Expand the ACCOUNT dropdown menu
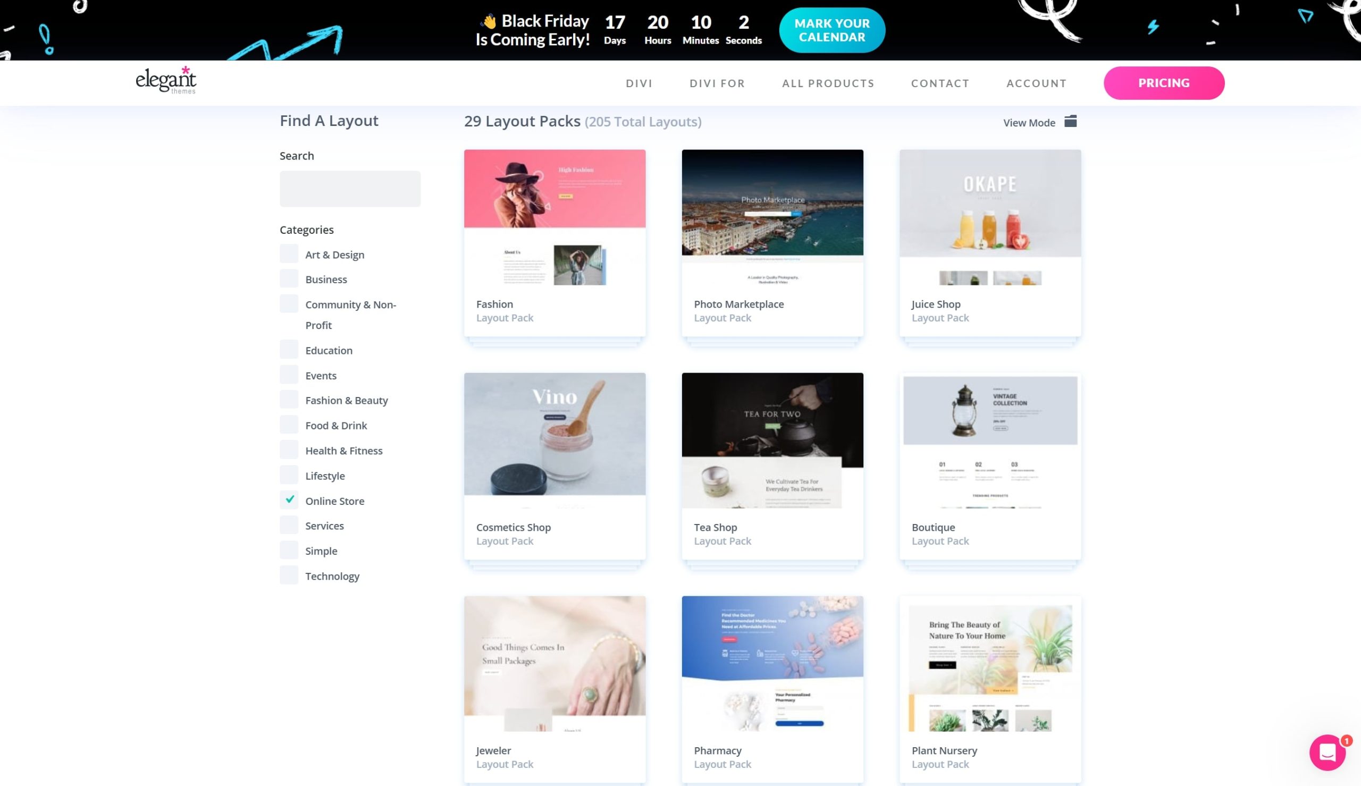The image size is (1361, 786). pyautogui.click(x=1037, y=82)
